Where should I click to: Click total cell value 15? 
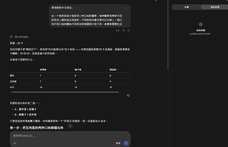(x=76, y=87)
